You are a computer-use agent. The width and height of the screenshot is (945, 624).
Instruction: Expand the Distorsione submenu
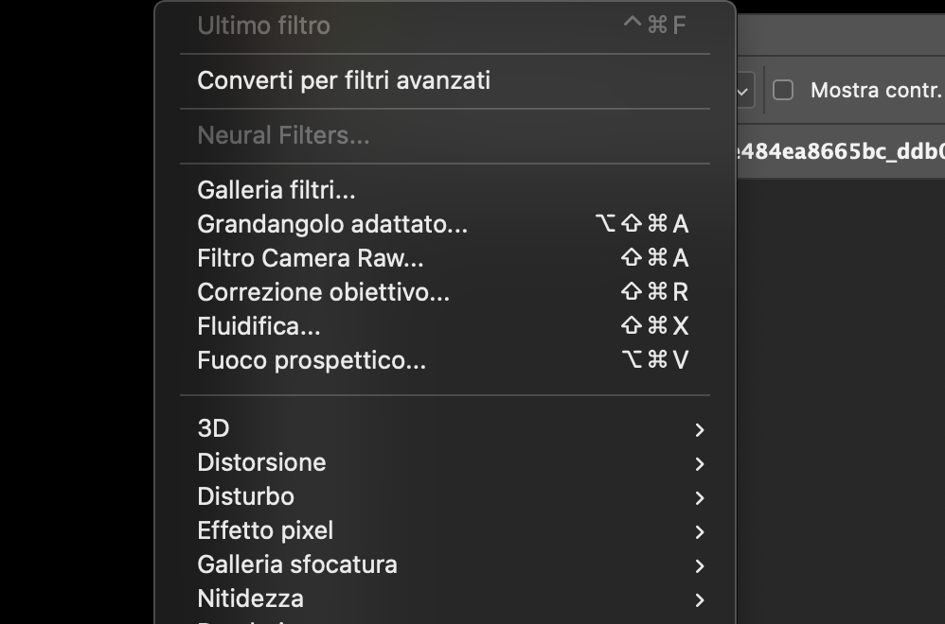[445, 462]
